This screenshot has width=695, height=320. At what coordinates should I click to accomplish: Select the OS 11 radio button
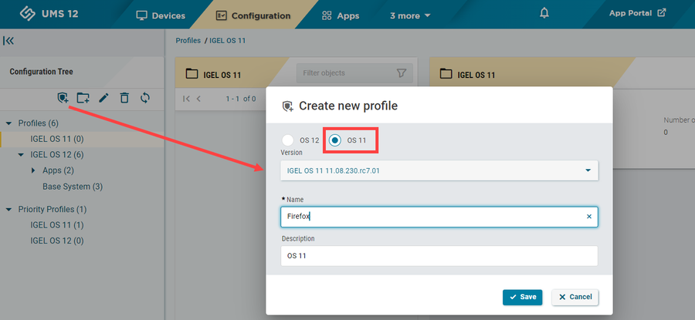[335, 140]
